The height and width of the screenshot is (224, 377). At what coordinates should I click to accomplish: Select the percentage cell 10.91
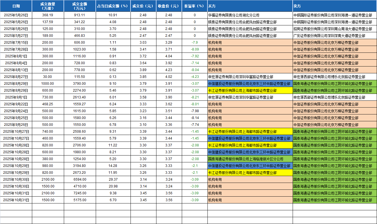pyautogui.click(x=113, y=15)
